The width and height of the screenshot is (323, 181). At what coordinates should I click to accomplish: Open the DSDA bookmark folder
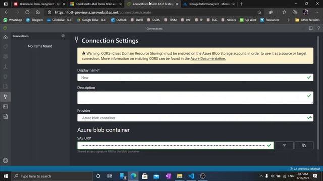click(x=153, y=20)
